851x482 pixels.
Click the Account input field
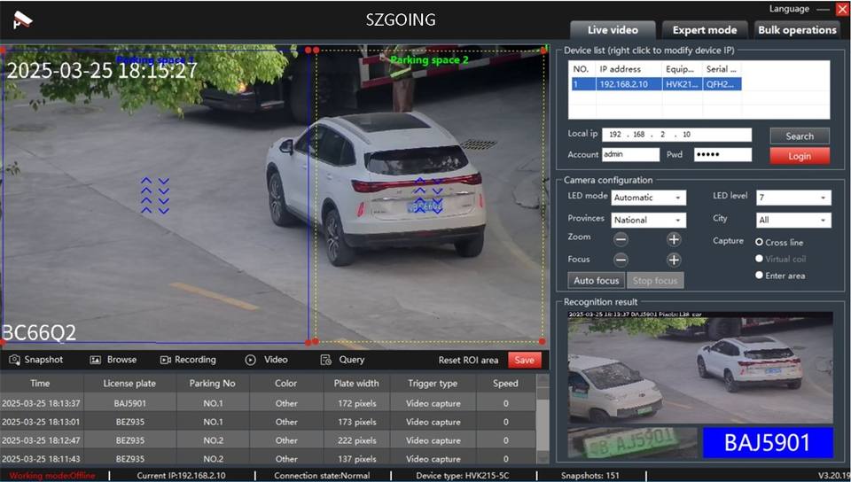630,155
